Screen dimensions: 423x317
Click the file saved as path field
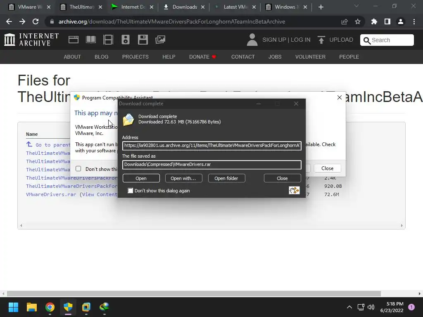pyautogui.click(x=212, y=165)
